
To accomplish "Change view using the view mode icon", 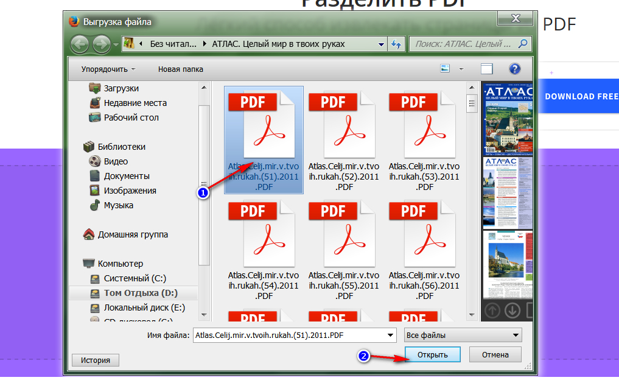I will click(445, 69).
